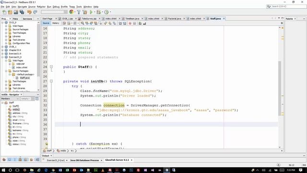307x173 pixels.
Task: Switch to the TimeBean.java editor tab
Action: click(x=132, y=19)
